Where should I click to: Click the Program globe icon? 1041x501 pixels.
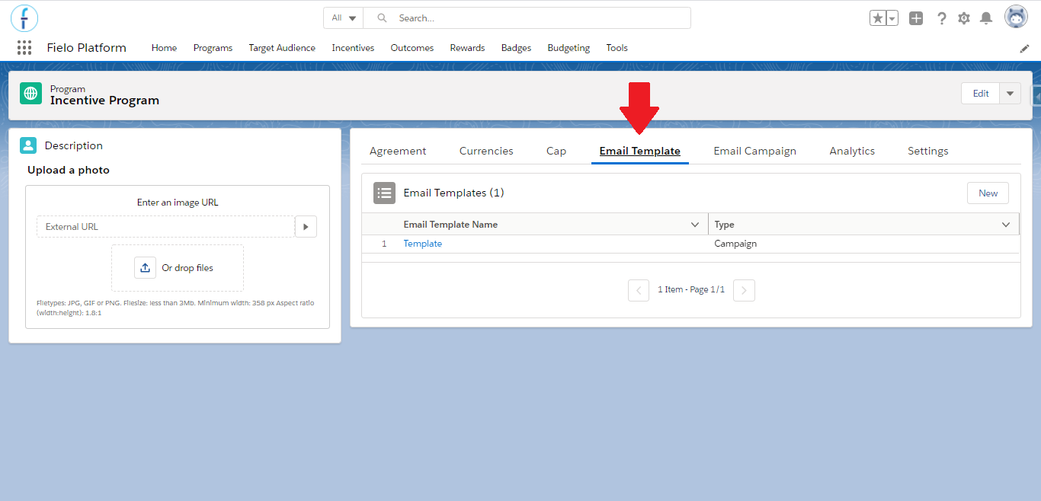[x=30, y=94]
